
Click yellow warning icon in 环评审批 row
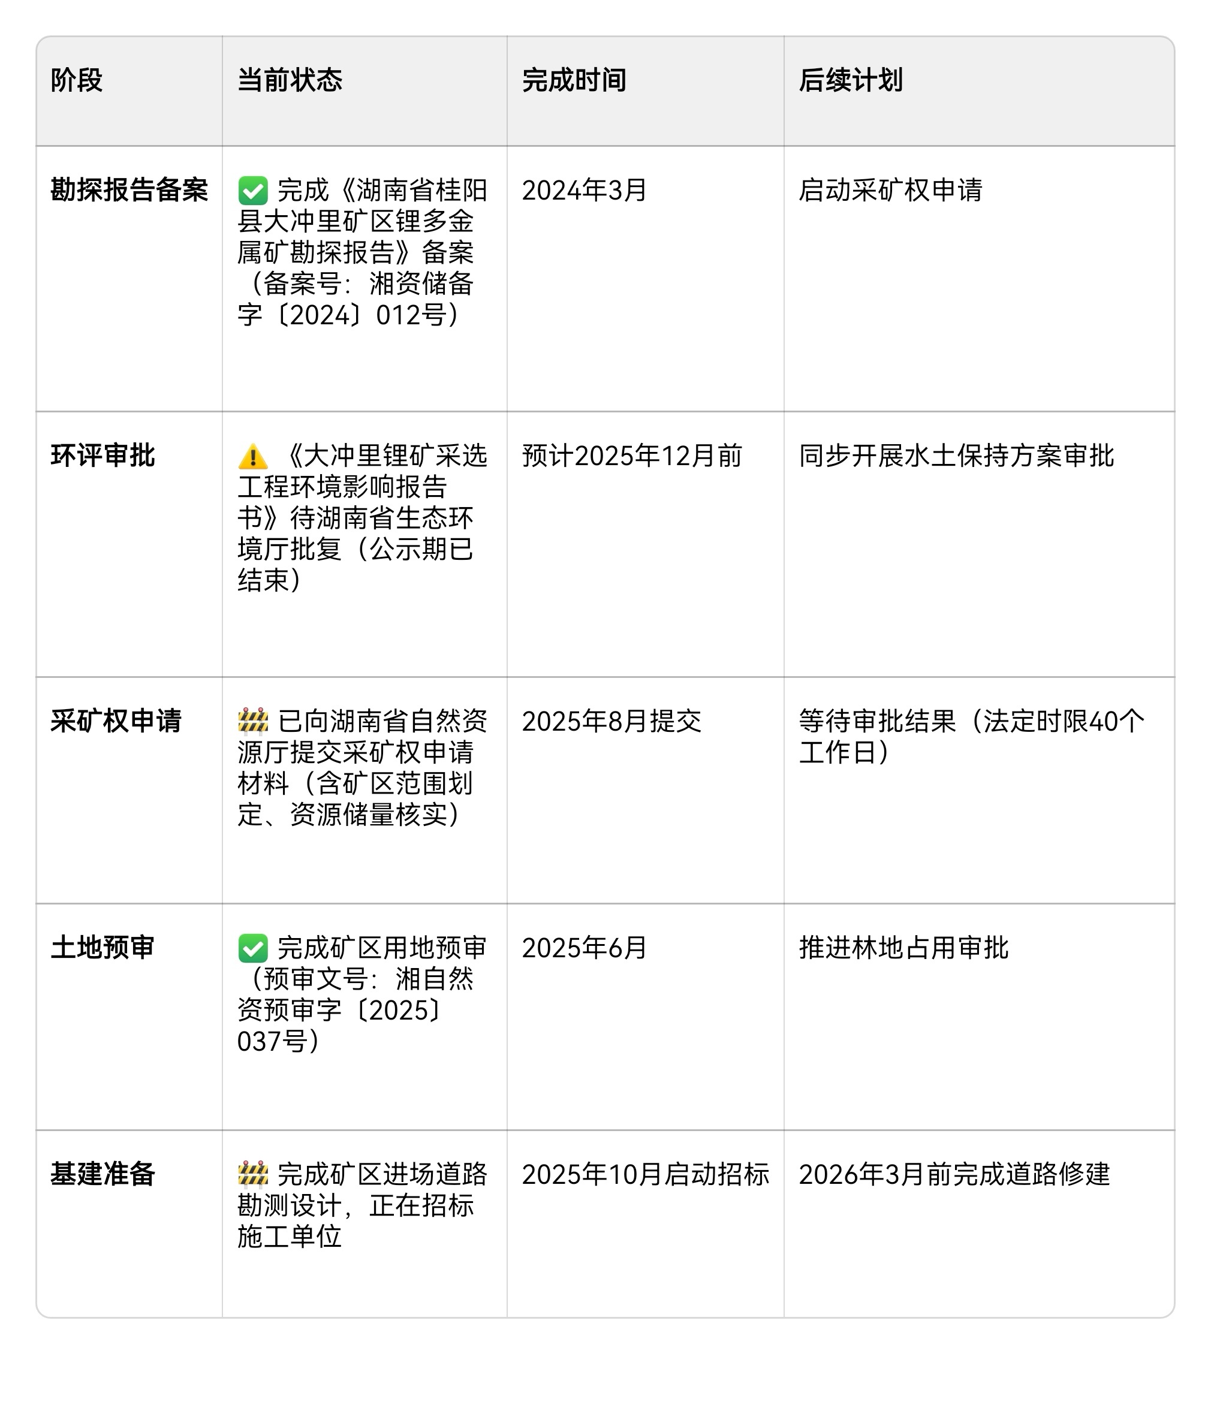[252, 456]
